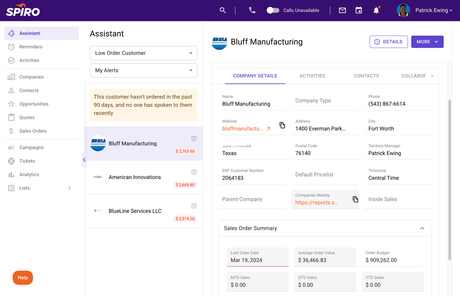Click the Companies building icon

(x=11, y=77)
